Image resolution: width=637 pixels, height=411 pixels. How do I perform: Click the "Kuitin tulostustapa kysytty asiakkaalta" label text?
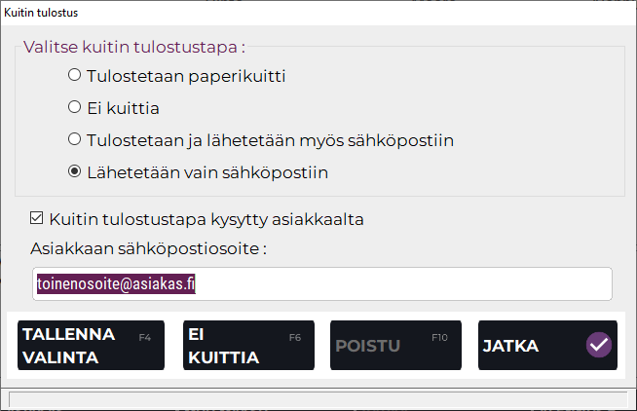(206, 218)
